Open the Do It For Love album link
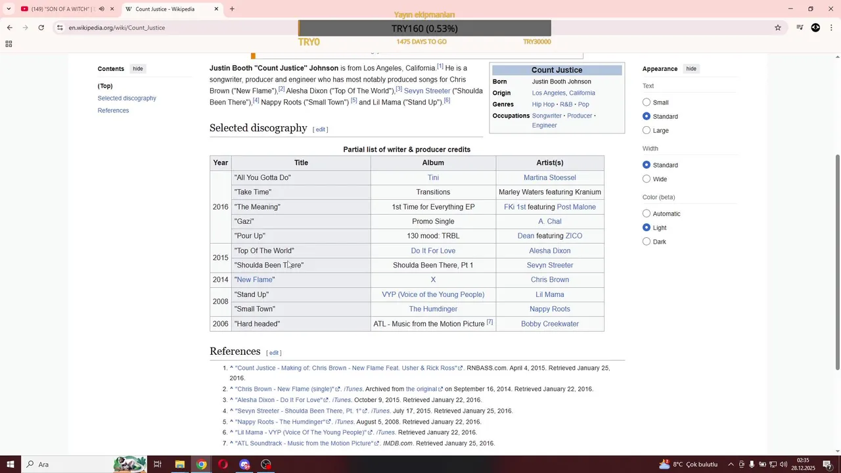This screenshot has width=841, height=473. tap(433, 251)
